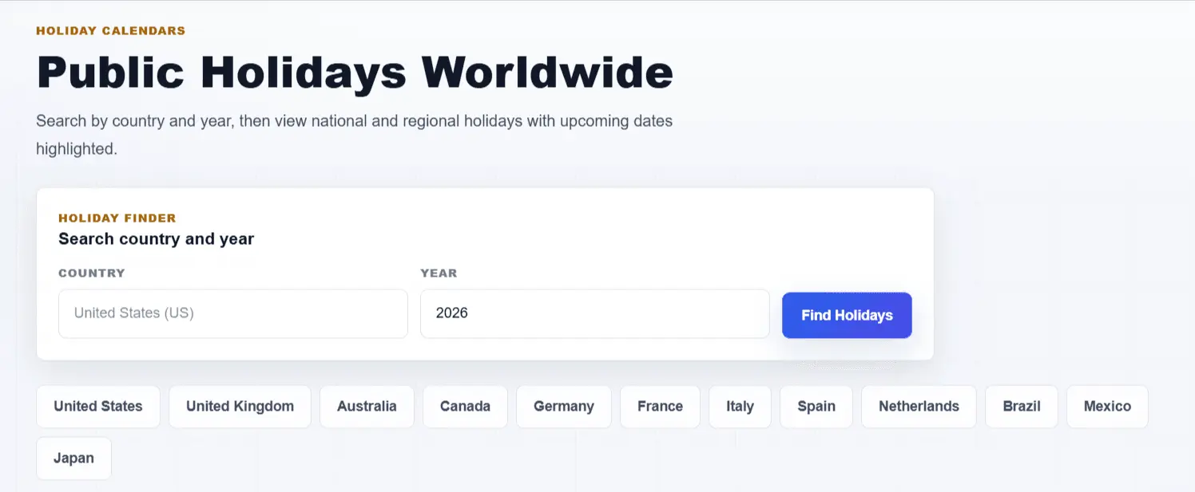Choose the United Kingdom country chip
The image size is (1195, 492).
240,407
